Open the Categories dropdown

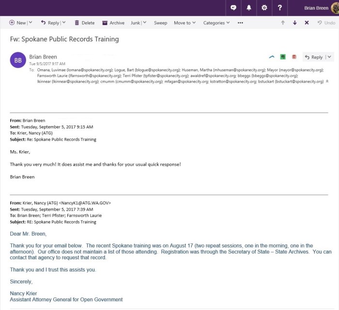click(x=216, y=23)
